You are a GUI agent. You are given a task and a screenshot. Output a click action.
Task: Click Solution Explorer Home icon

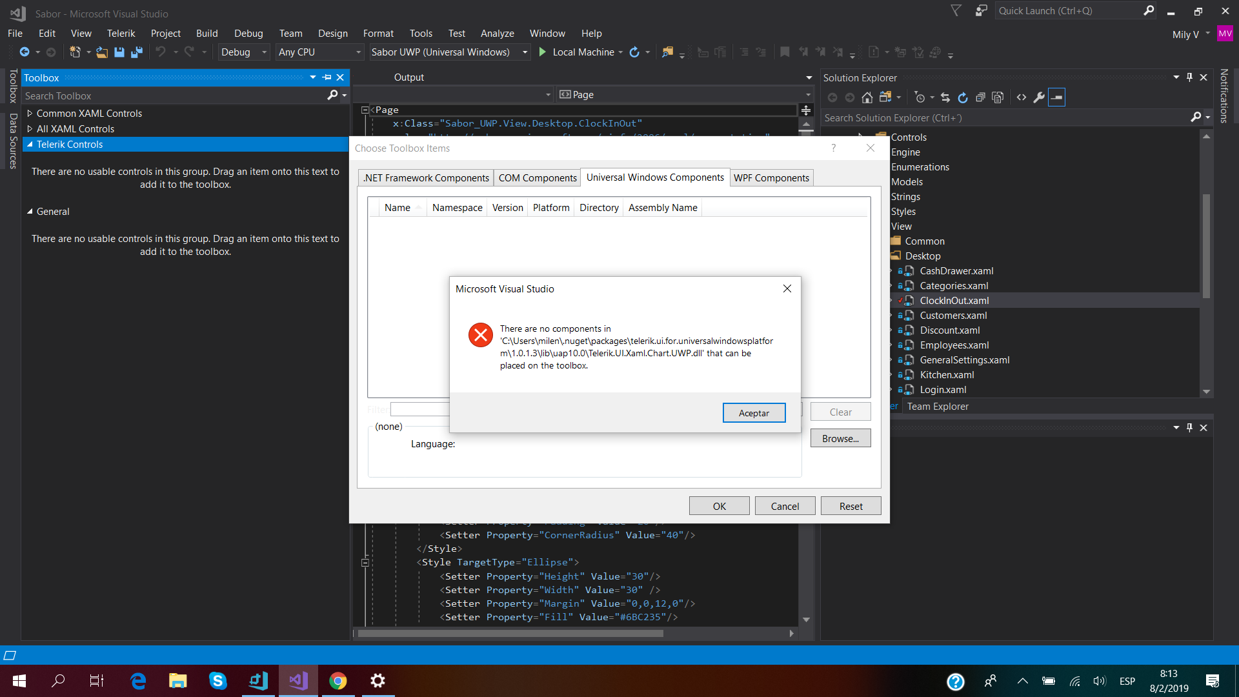[867, 97]
